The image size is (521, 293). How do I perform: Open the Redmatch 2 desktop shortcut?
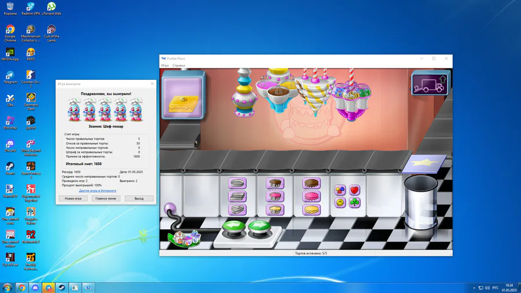pyautogui.click(x=31, y=237)
